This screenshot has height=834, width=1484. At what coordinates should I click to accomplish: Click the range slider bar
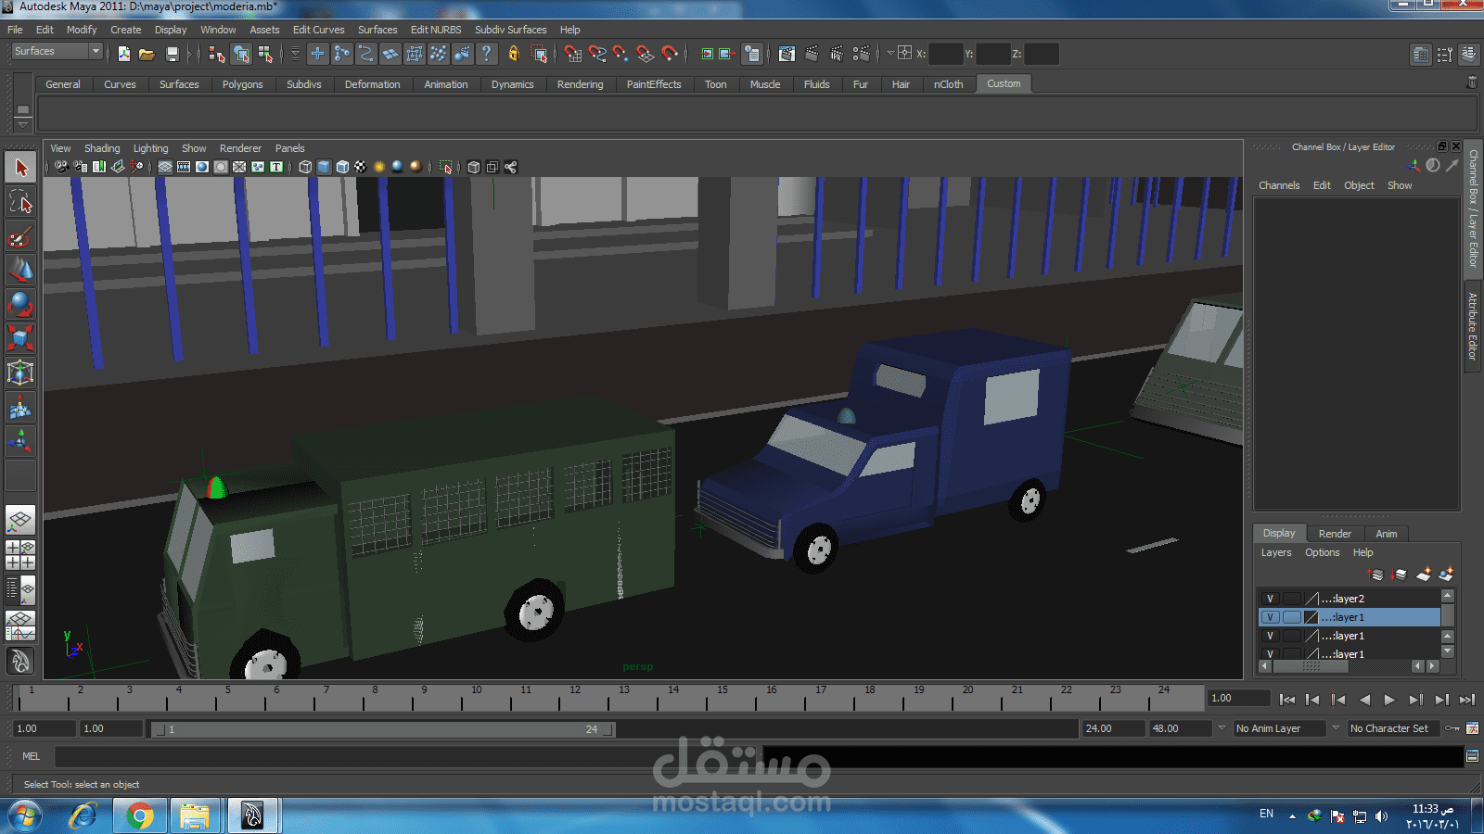pyautogui.click(x=382, y=729)
